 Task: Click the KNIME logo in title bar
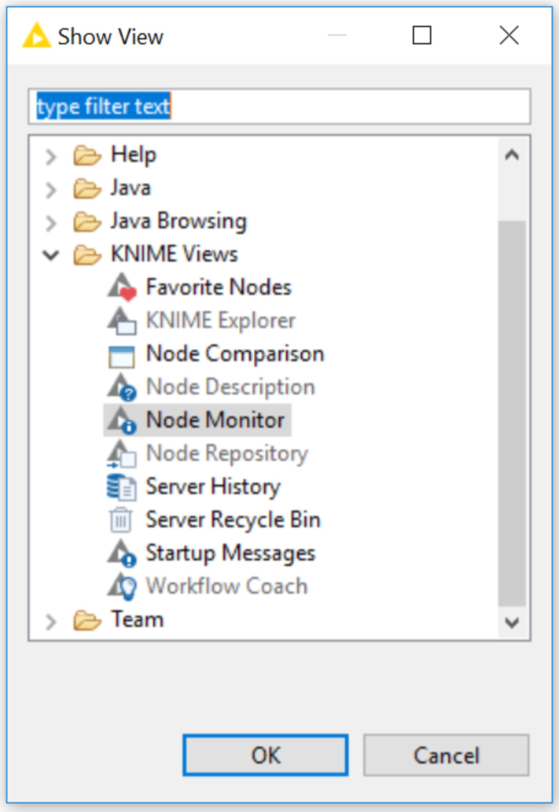tap(36, 36)
